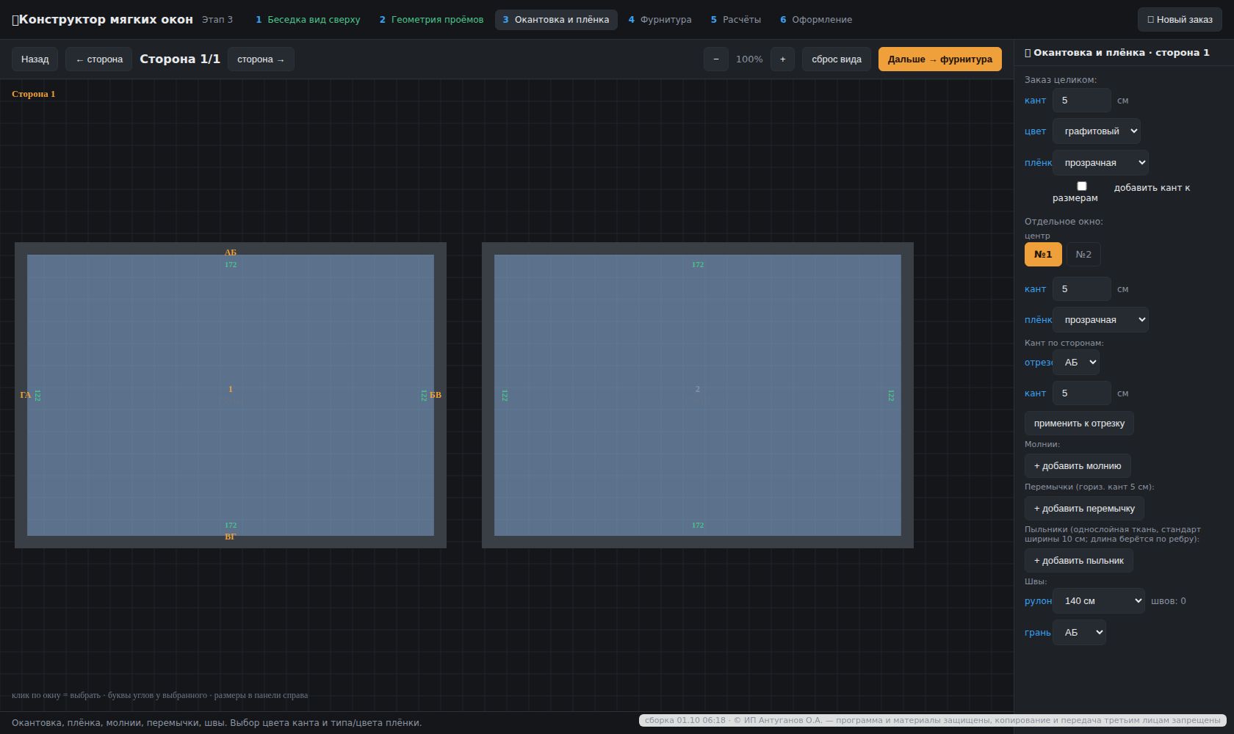Open the "грань" АБ dropdown
The width and height of the screenshot is (1234, 734).
tap(1079, 633)
